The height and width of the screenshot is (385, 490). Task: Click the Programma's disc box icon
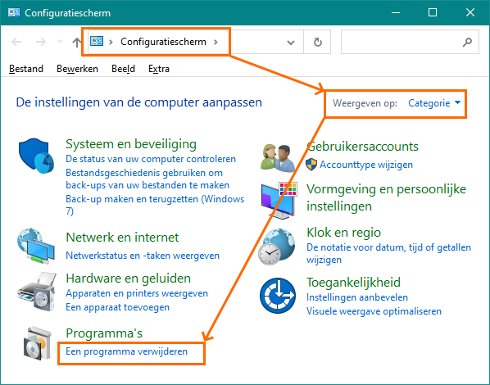click(38, 343)
